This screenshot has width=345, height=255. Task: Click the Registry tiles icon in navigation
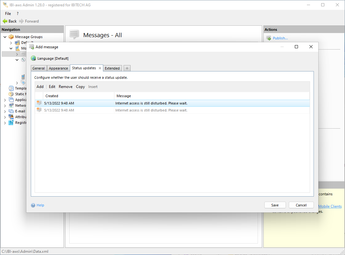pyautogui.click(x=11, y=123)
